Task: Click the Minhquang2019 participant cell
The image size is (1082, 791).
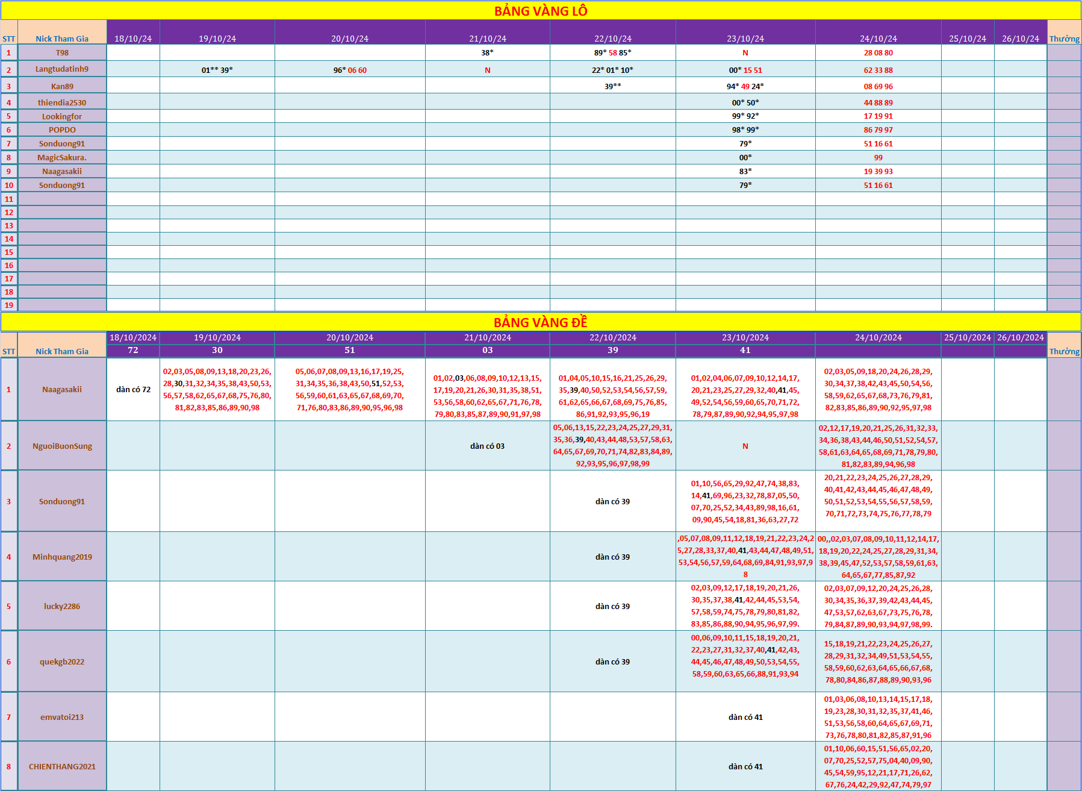Action: click(62, 557)
